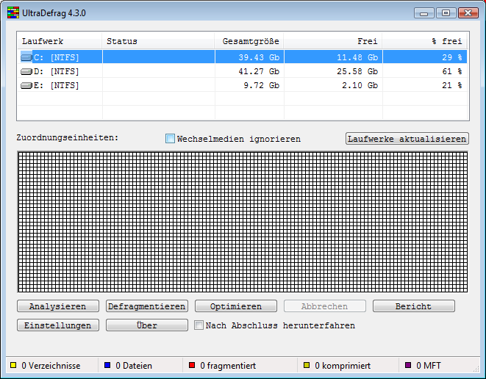Viewport: 486px width, 379px height.
Task: Click the '11.48 Gb' free space cell
Action: pyautogui.click(x=334, y=57)
